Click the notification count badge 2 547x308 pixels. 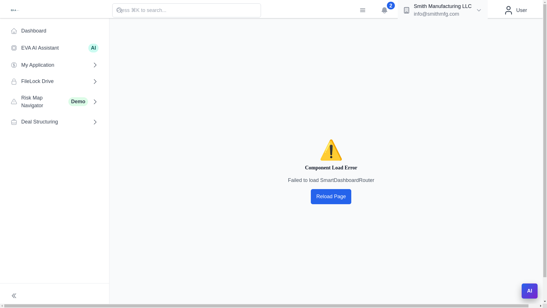point(391,6)
